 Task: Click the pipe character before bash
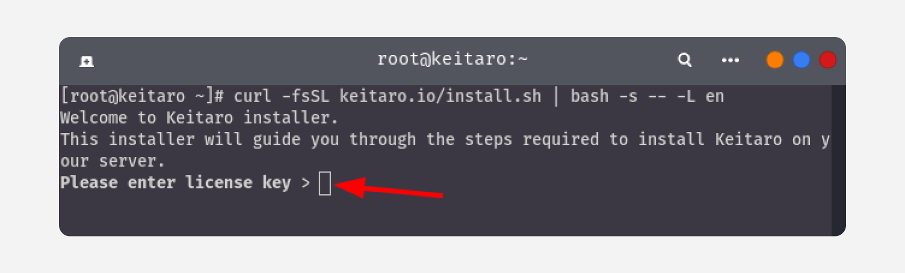click(556, 96)
